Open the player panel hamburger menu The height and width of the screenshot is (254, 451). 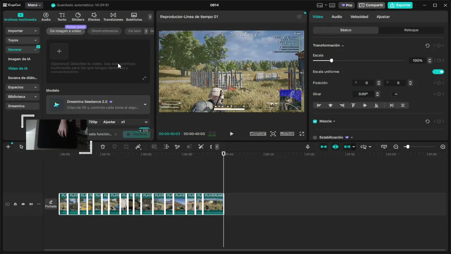coord(299,17)
